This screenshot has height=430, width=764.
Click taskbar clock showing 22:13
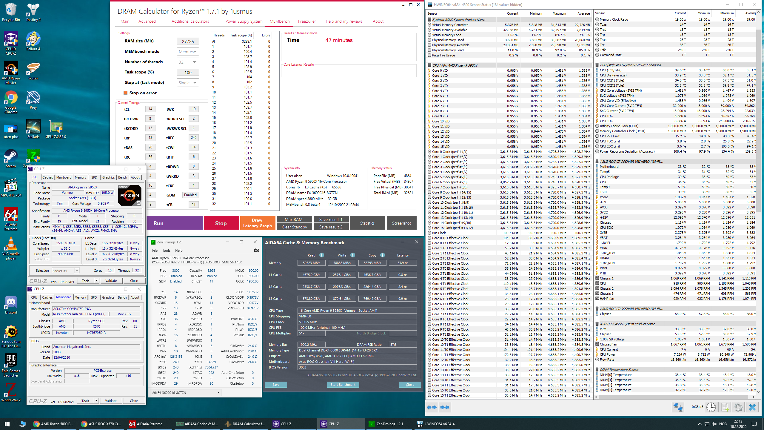[738, 424]
